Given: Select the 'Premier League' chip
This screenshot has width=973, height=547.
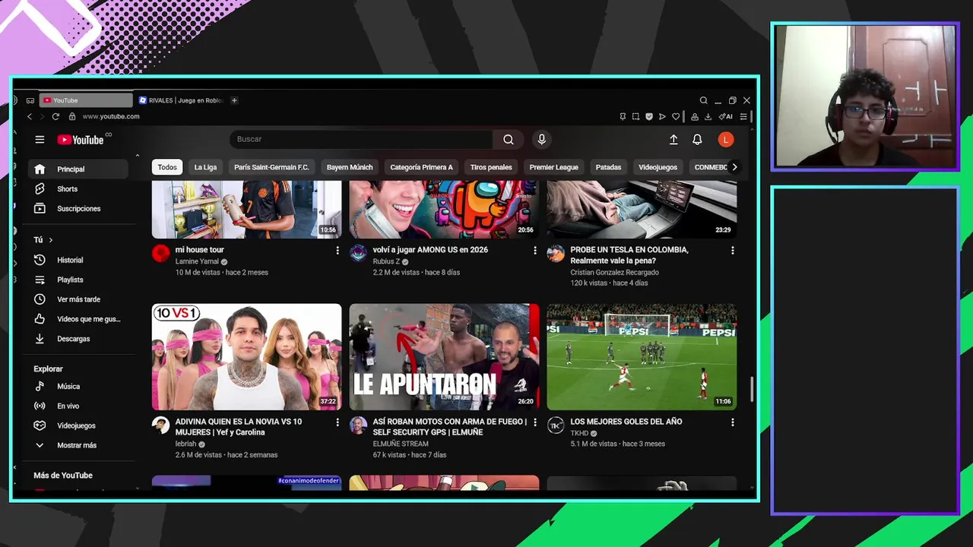Looking at the screenshot, I should [553, 167].
